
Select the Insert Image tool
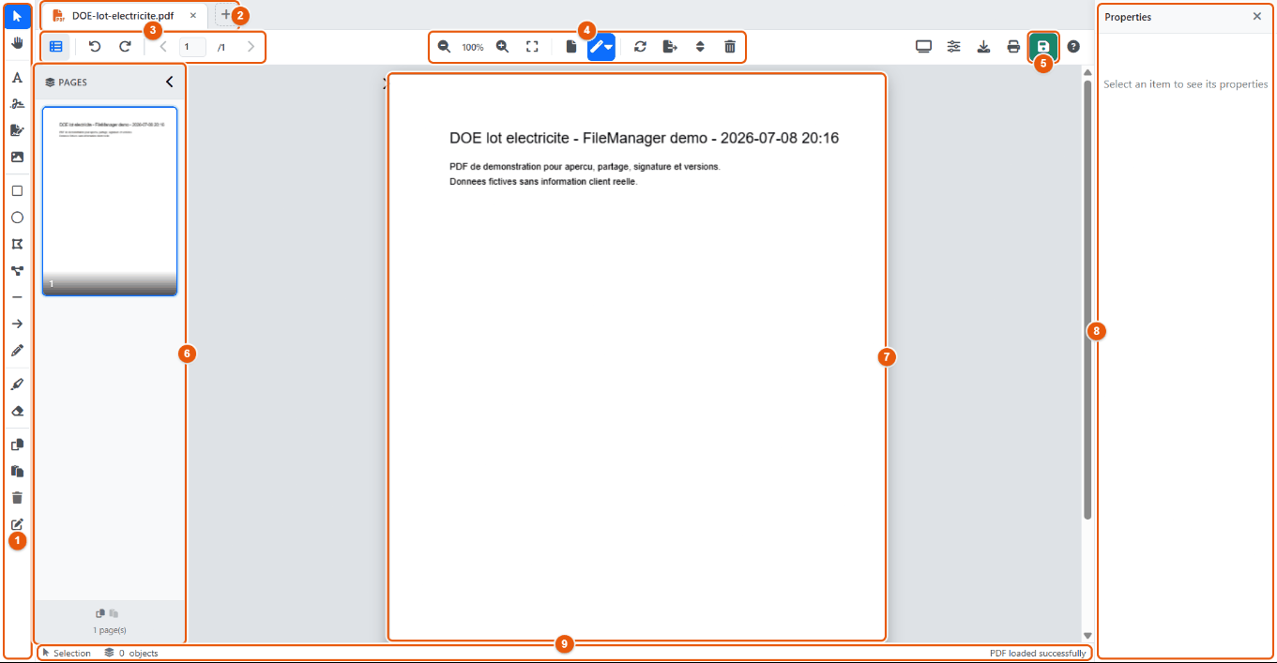click(17, 157)
